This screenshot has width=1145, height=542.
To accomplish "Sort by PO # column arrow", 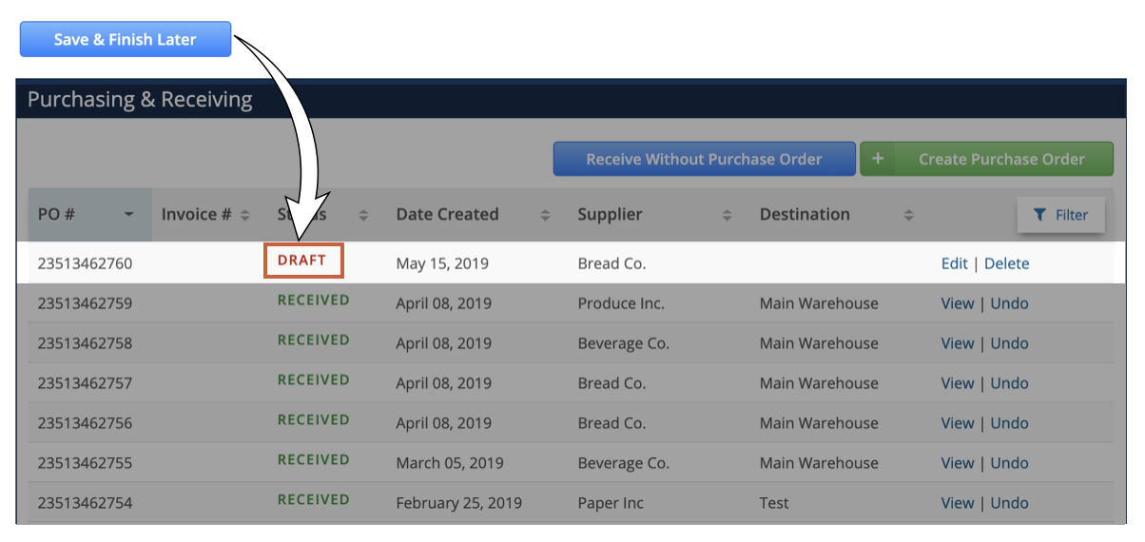I will coord(128,215).
